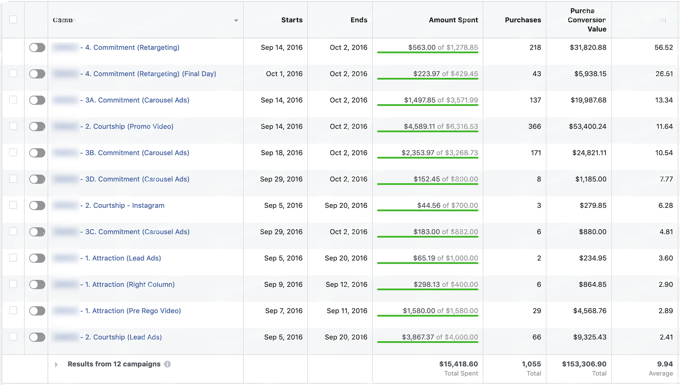The width and height of the screenshot is (680, 385).
Task: Click the $1,580.00 of $1,580.00 spend bar
Action: click(x=427, y=311)
